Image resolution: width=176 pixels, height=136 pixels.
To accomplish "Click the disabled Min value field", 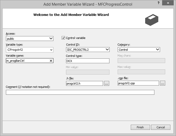I will (88, 72).
